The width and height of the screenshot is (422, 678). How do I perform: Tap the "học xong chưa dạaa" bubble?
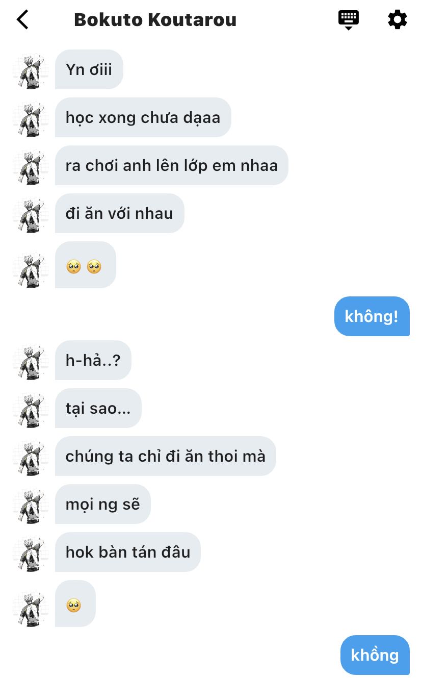[143, 117]
